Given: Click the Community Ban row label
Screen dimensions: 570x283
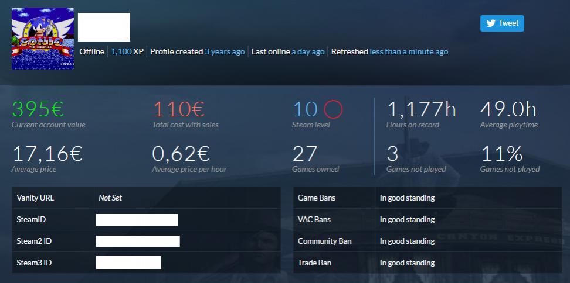Looking at the screenshot, I should 325,241.
